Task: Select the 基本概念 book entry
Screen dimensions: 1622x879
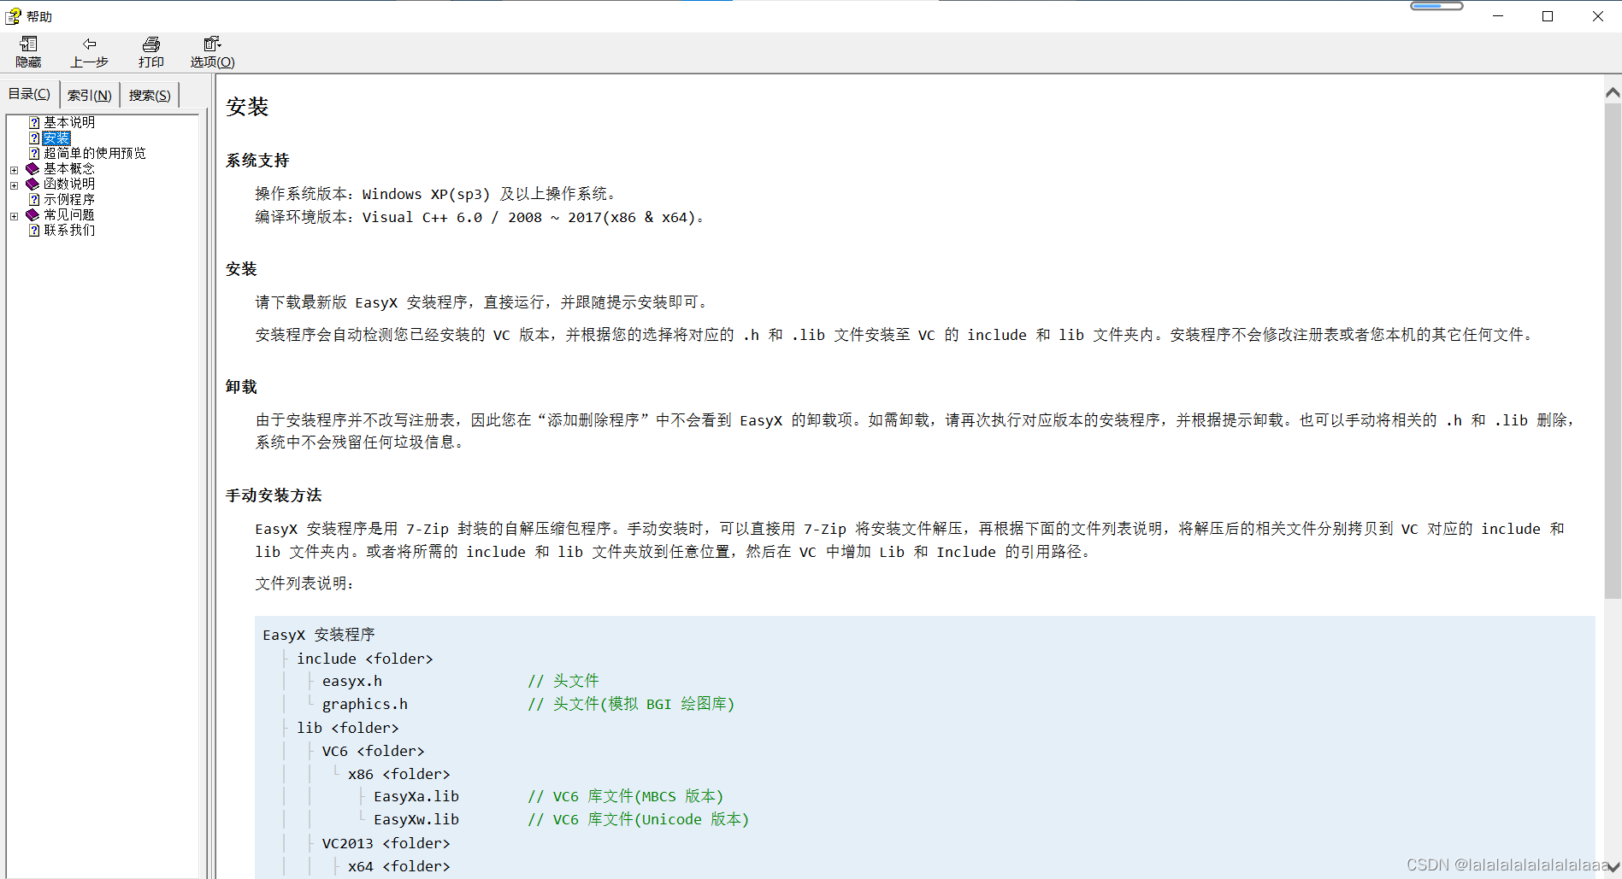Action: pos(69,169)
